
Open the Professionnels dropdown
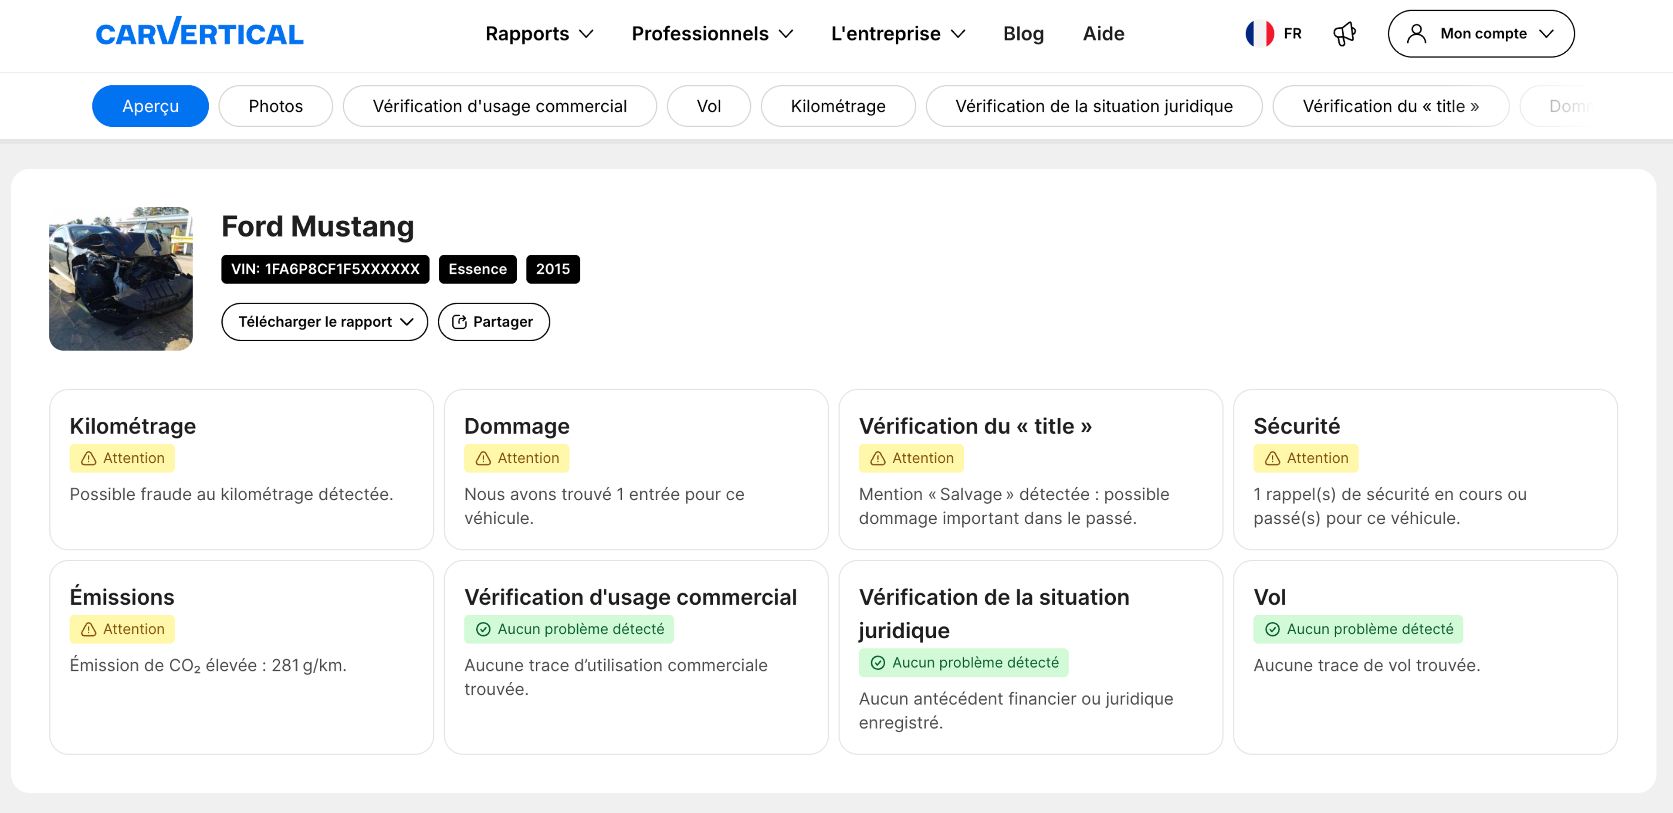712,33
